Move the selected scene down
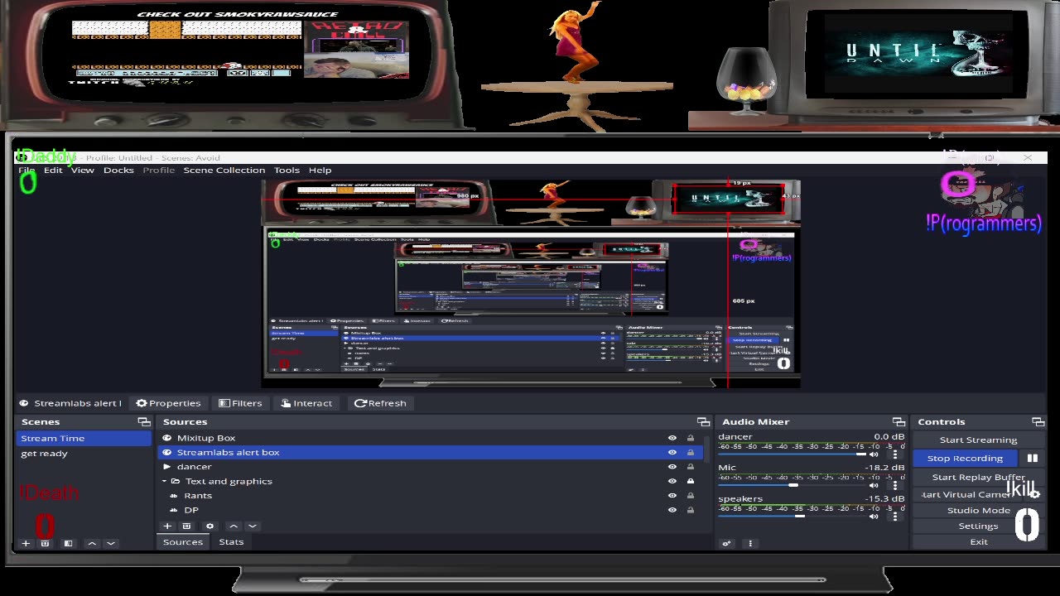This screenshot has height=596, width=1060. (110, 543)
